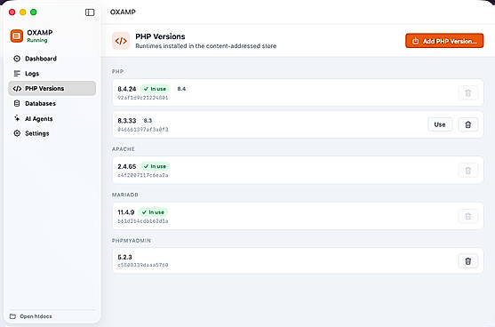Click the PHP Versions code icon in sidebar
The width and height of the screenshot is (495, 327).
[x=17, y=88]
